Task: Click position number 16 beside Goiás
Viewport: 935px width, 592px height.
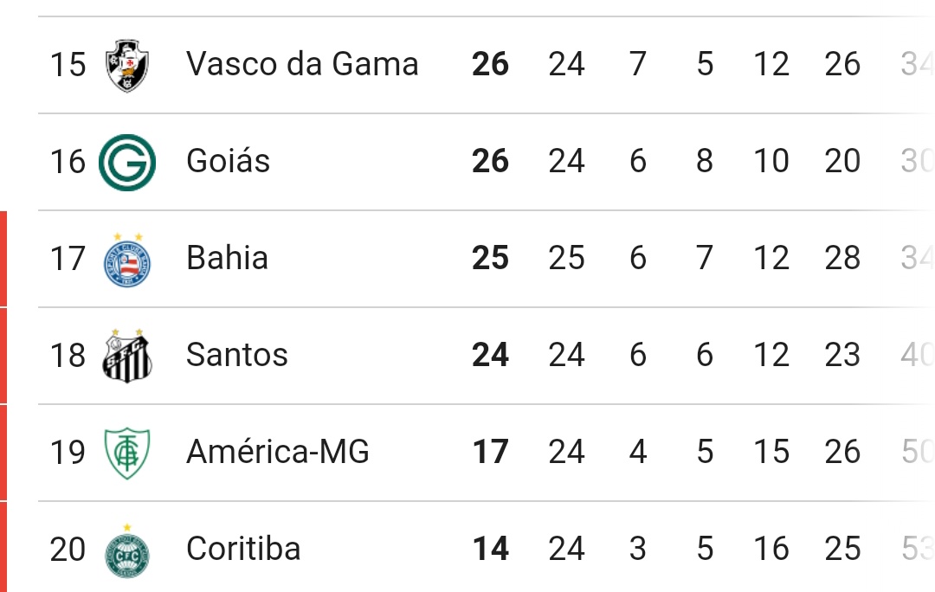Action: pyautogui.click(x=68, y=161)
